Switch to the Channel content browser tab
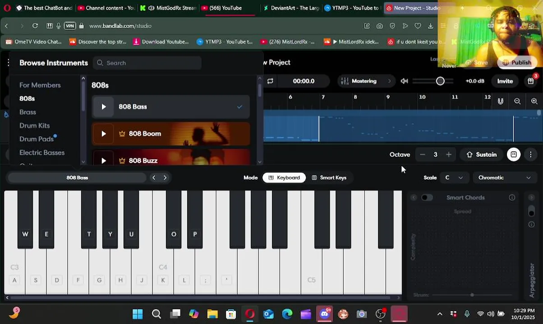 click(x=106, y=8)
